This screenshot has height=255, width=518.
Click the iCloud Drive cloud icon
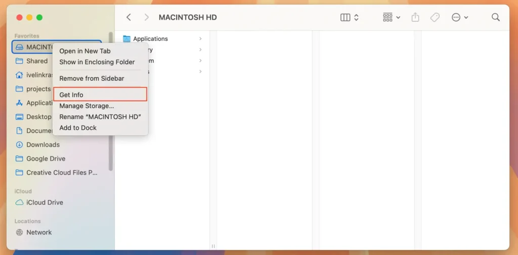20,202
